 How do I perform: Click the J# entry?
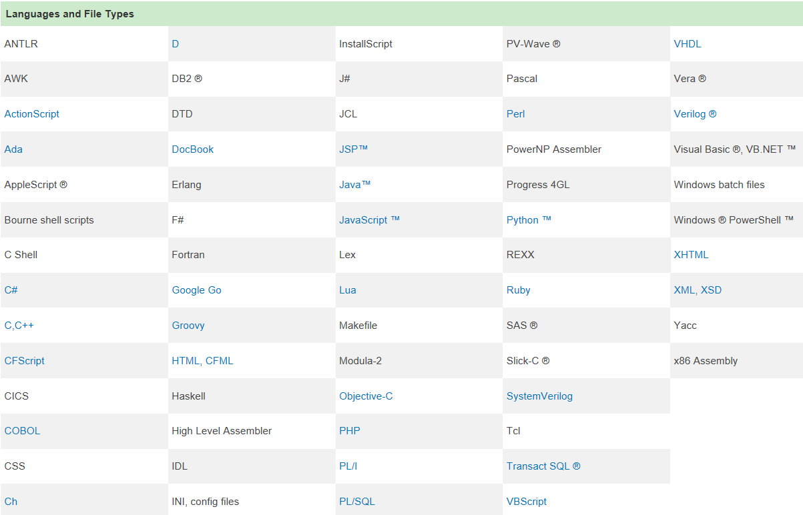(419, 79)
